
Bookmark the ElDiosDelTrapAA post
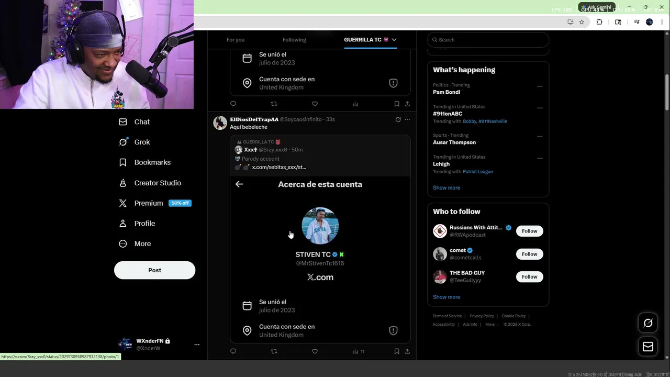[397, 351]
